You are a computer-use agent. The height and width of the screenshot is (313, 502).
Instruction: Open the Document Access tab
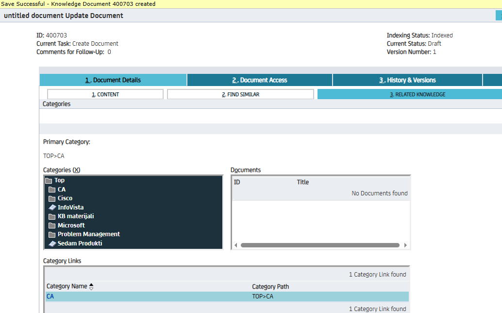pyautogui.click(x=260, y=80)
